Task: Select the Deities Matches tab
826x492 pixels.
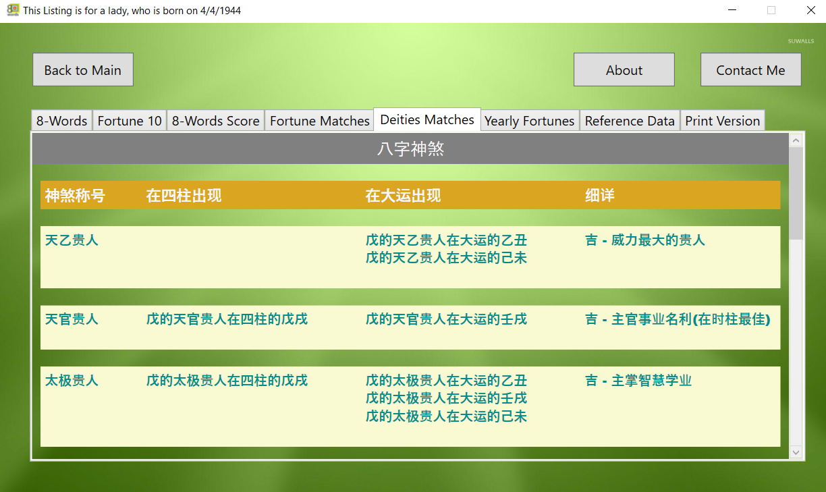Action: 427,119
